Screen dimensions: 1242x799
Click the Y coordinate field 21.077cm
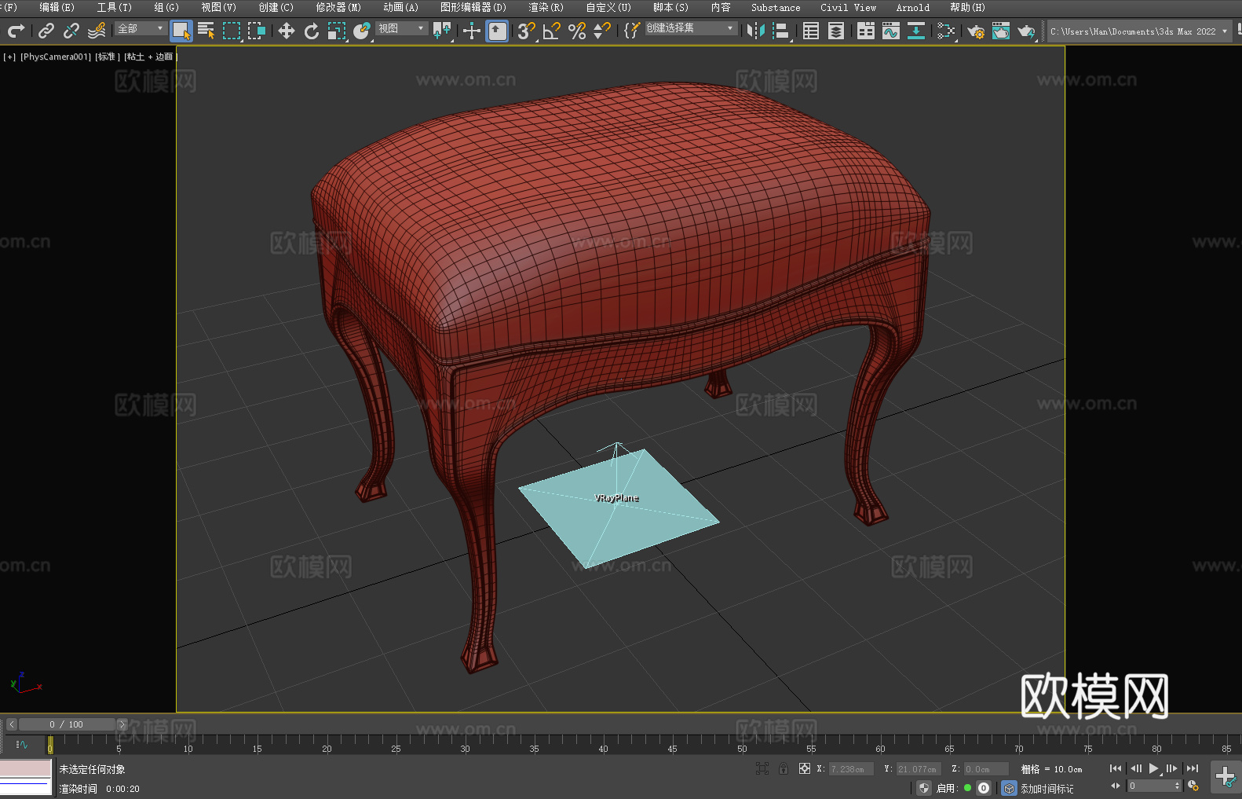tap(919, 769)
